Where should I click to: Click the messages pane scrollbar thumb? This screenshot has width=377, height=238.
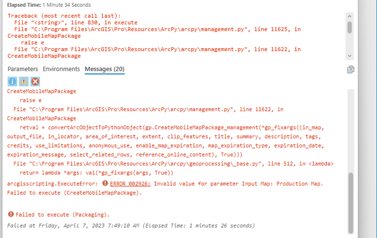click(x=351, y=202)
